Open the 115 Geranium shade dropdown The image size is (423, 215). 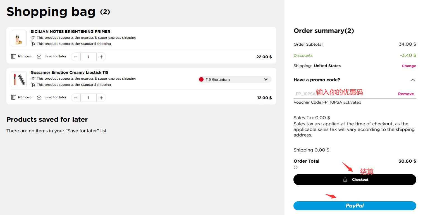point(265,79)
